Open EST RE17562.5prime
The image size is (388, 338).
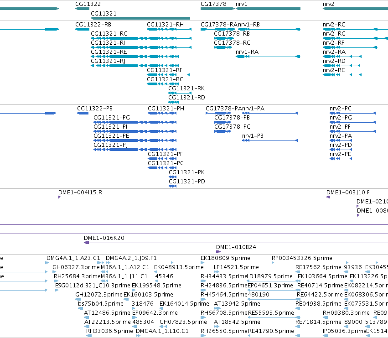(x=298, y=272)
